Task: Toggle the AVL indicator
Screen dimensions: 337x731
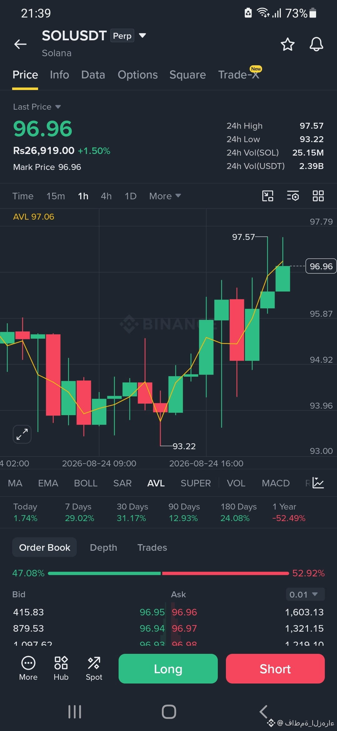Action: click(x=156, y=483)
